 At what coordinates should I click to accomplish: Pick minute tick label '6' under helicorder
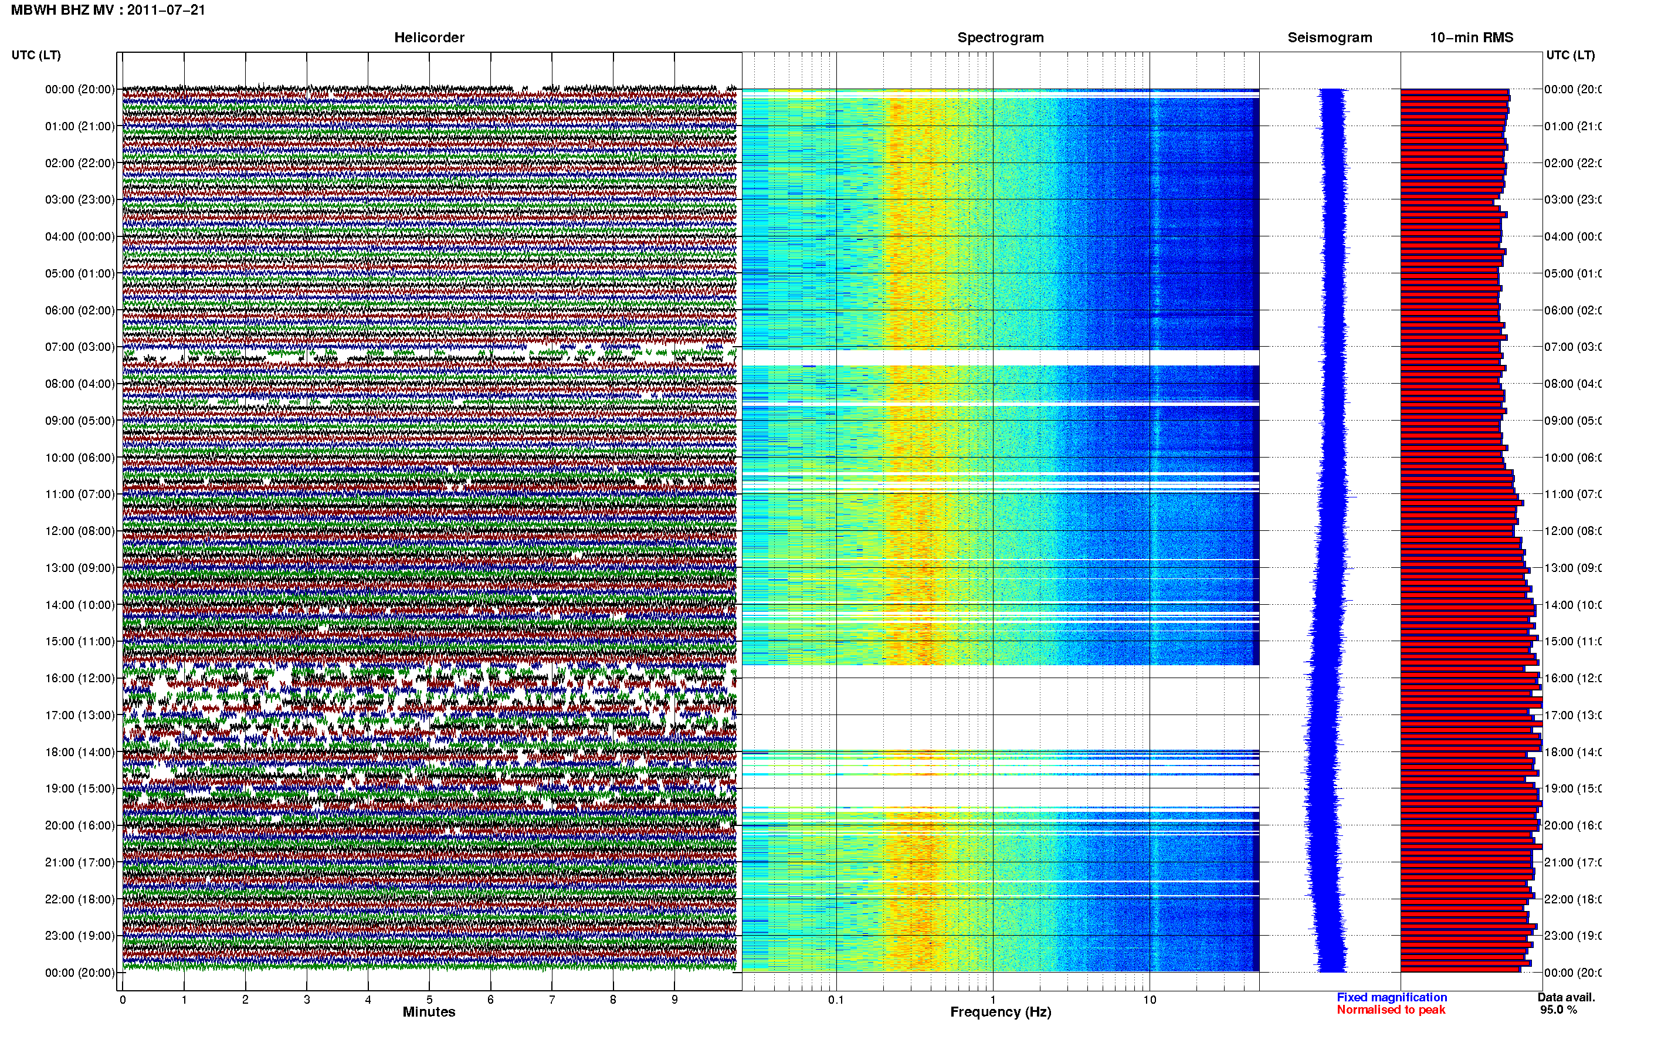pos(490,1000)
